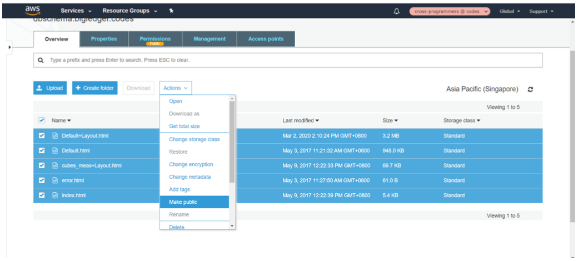Image resolution: width=579 pixels, height=261 pixels.
Task: Click the file icon for index.html
Action: click(x=55, y=195)
